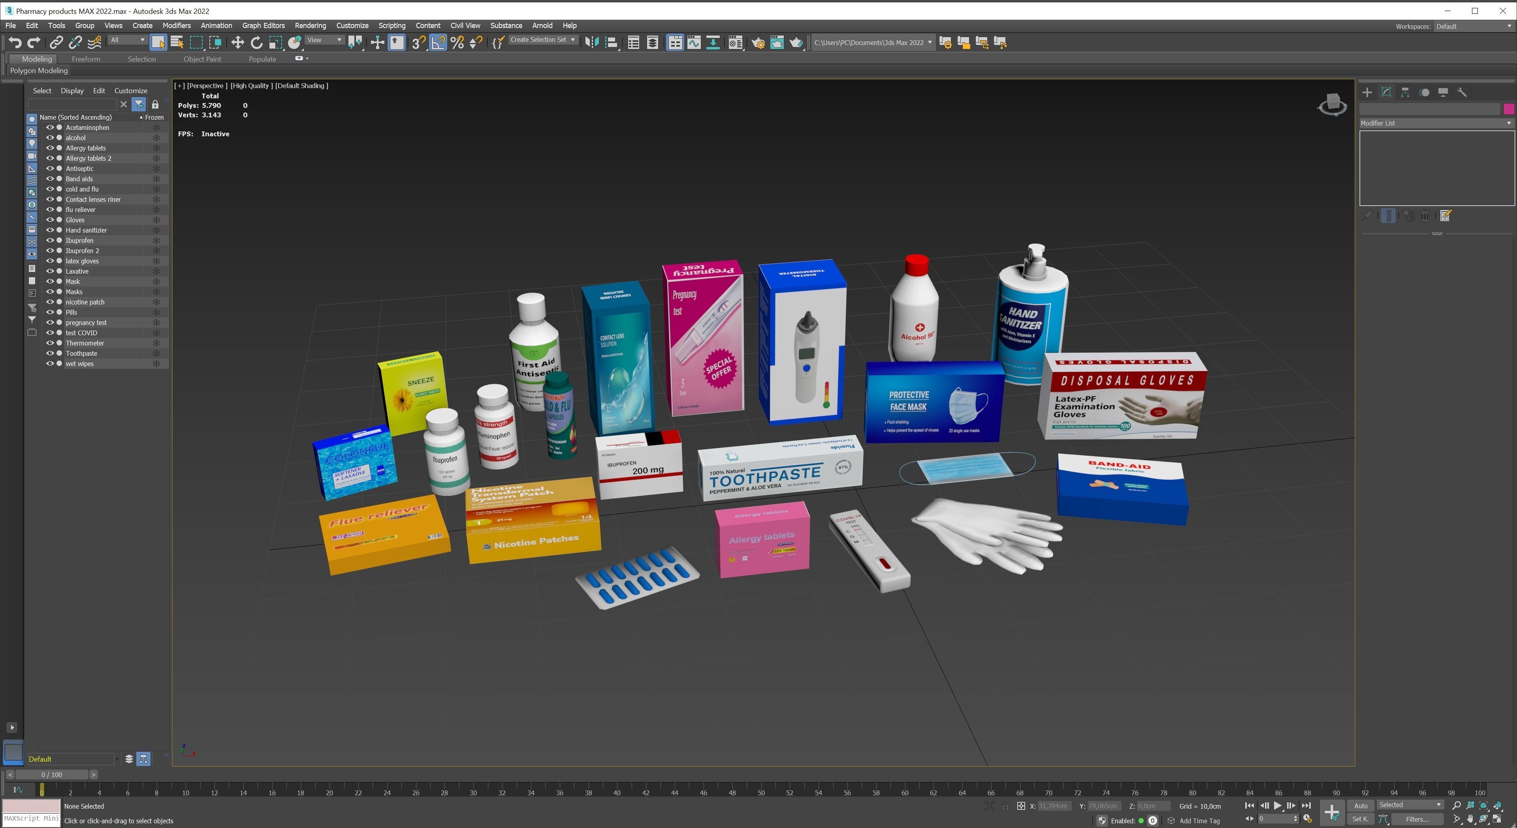This screenshot has height=828, width=1517.
Task: Toggle Percent Snap icon
Action: point(457,42)
